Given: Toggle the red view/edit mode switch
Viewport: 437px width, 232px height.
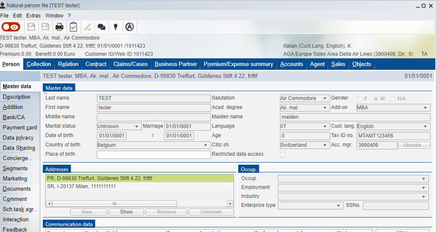Looking at the screenshot, I should pyautogui.click(x=11, y=27).
